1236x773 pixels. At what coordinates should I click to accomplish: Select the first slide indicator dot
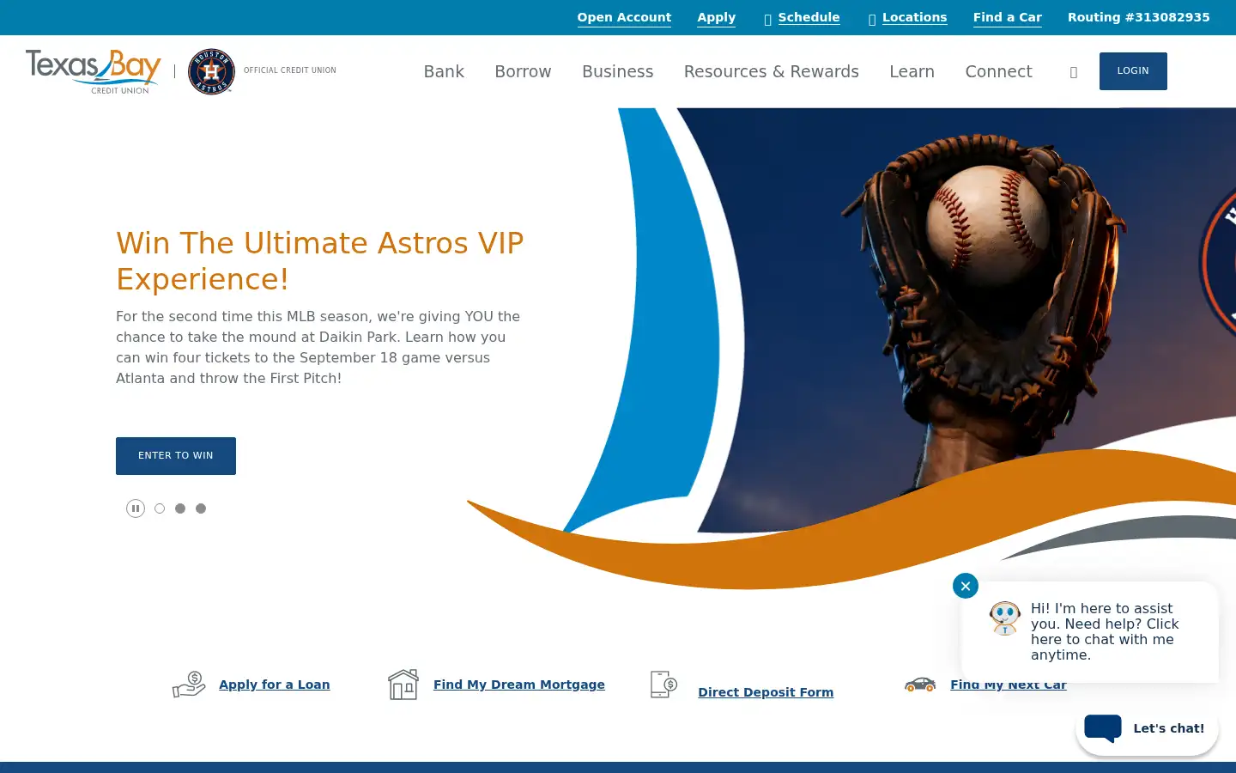point(160,508)
